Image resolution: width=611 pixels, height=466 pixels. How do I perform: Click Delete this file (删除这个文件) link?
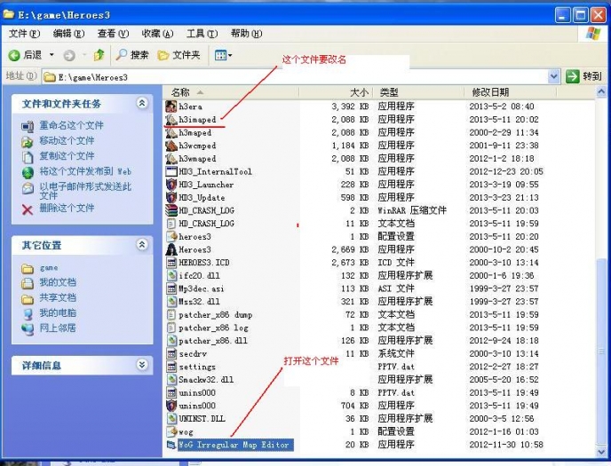pyautogui.click(x=67, y=208)
